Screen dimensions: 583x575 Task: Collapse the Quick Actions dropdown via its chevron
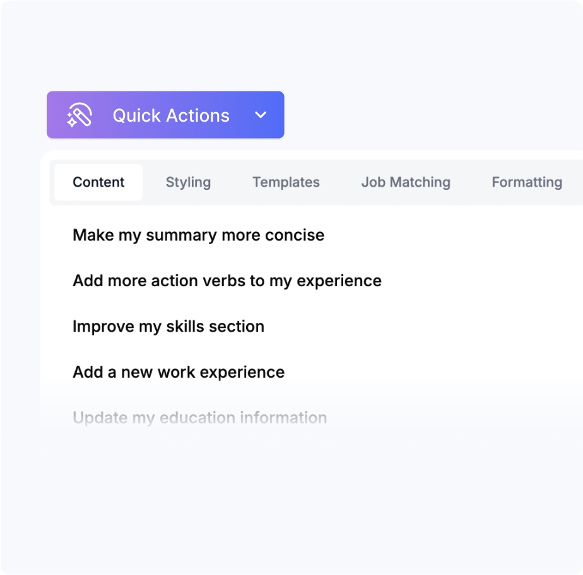261,115
